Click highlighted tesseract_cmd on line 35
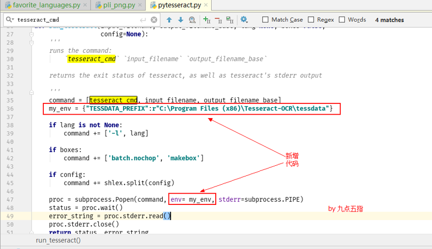The width and height of the screenshot is (432, 249). 113,100
